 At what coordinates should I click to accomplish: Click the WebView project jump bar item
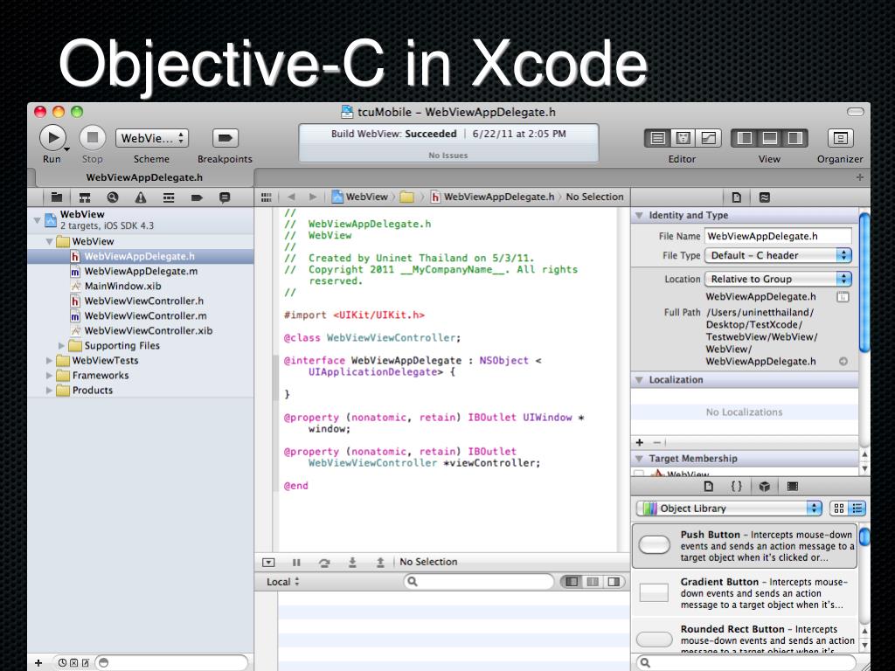[359, 197]
